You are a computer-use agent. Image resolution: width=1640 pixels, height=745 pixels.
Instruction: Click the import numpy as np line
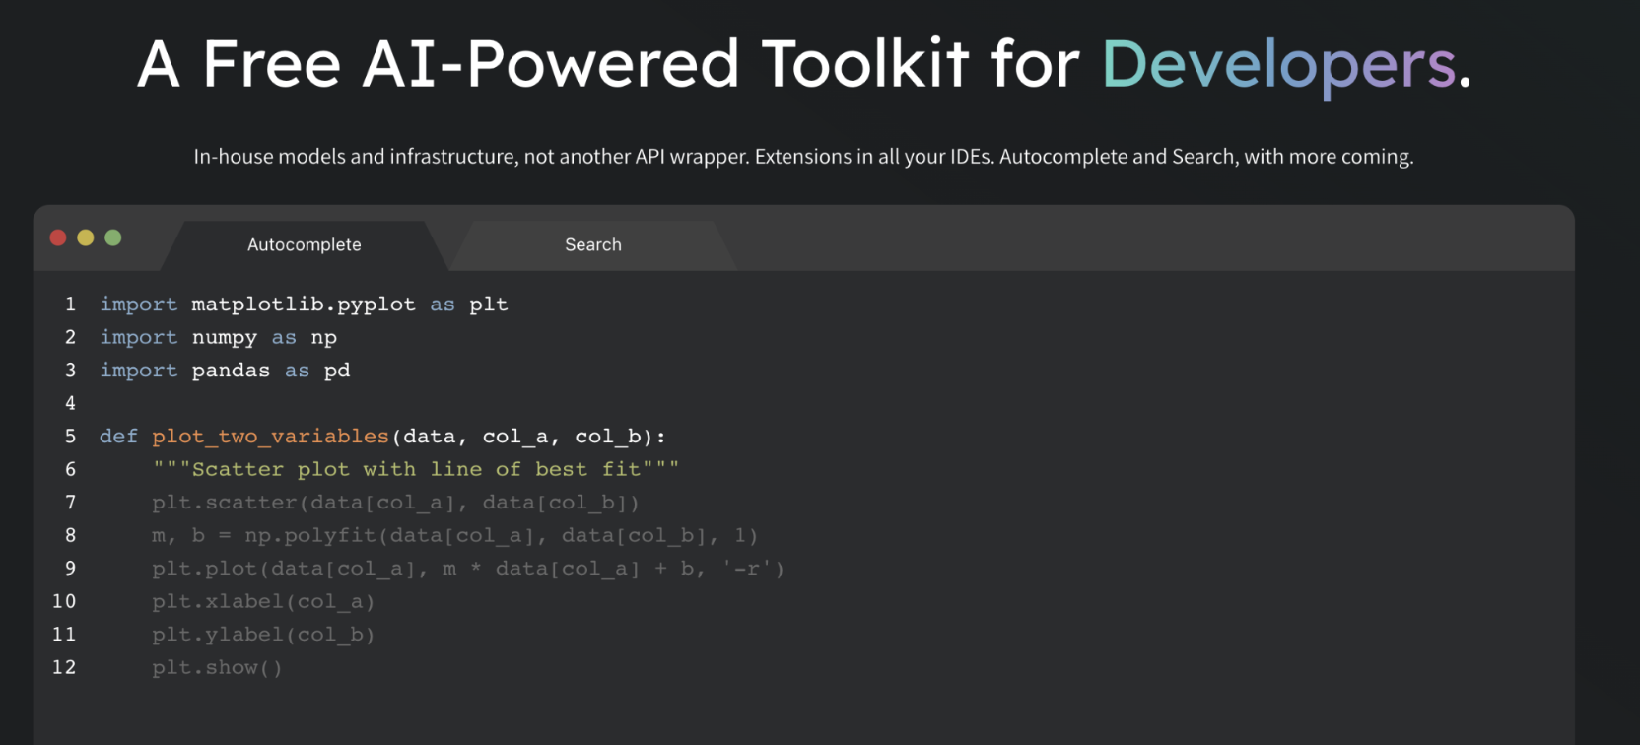(x=218, y=337)
